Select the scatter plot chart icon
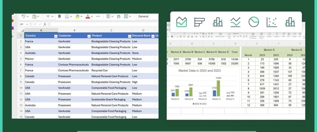Image resolution: width=317 pixels, height=132 pixels. [x=272, y=22]
